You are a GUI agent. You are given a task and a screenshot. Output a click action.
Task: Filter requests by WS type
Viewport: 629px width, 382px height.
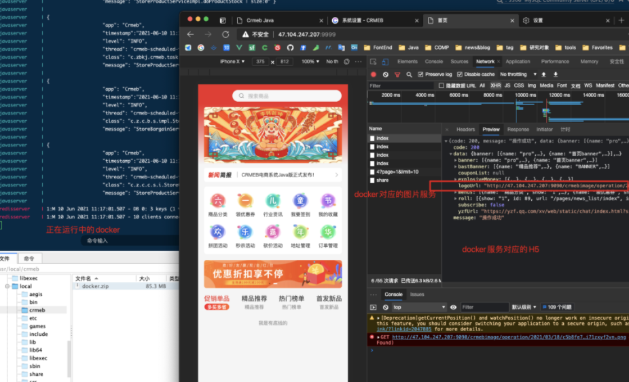pyautogui.click(x=588, y=85)
